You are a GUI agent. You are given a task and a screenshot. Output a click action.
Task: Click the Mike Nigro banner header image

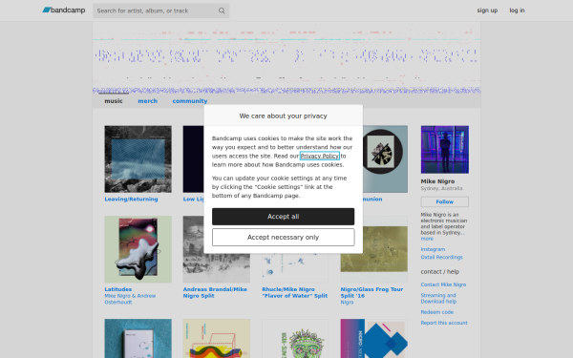click(286, 57)
